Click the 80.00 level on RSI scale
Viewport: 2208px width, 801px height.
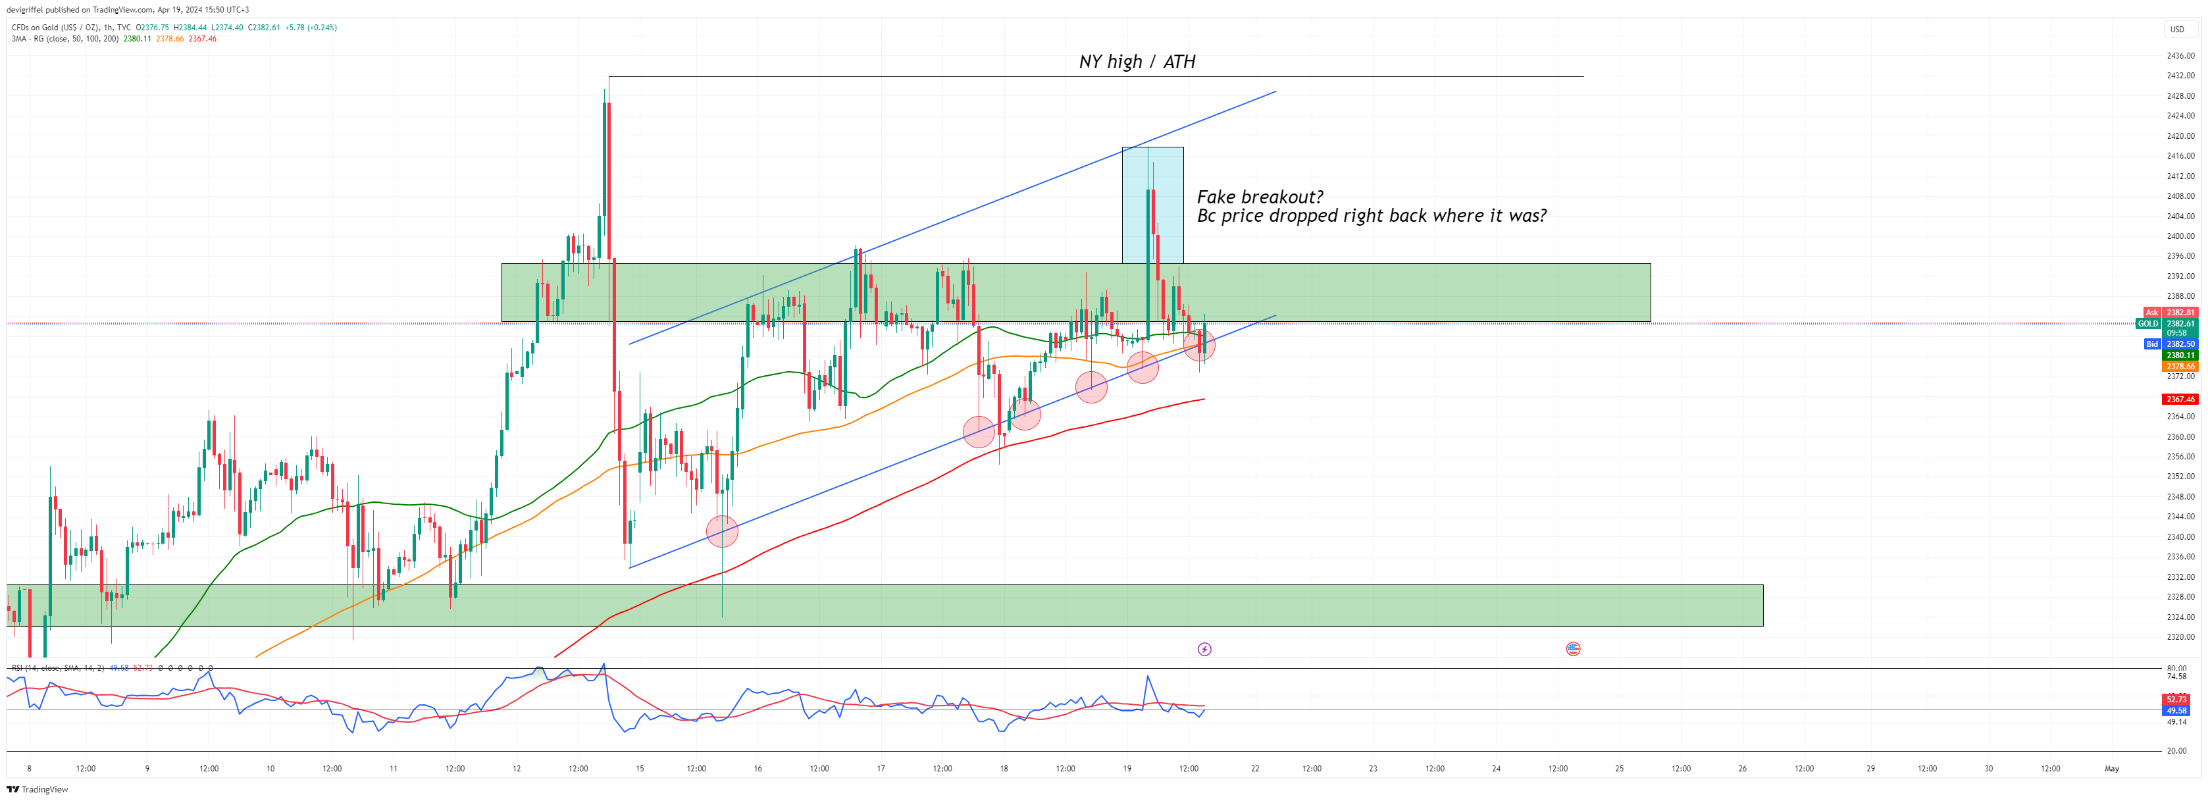pos(2176,668)
